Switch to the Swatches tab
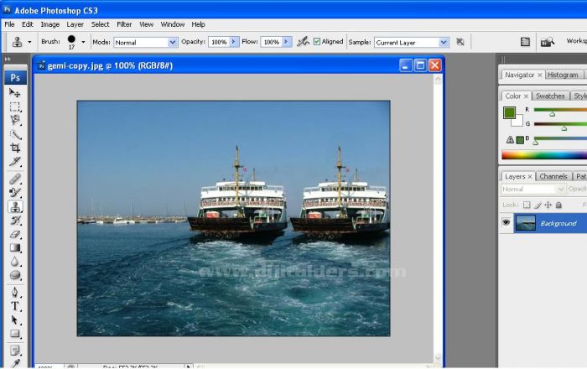Screen dimensions: 587x369 (550, 96)
